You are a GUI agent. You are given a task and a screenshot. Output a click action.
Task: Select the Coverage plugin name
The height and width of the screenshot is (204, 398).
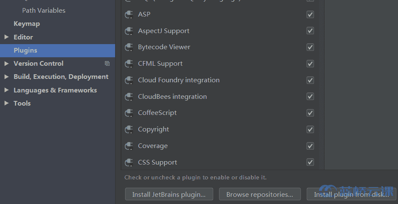point(152,146)
